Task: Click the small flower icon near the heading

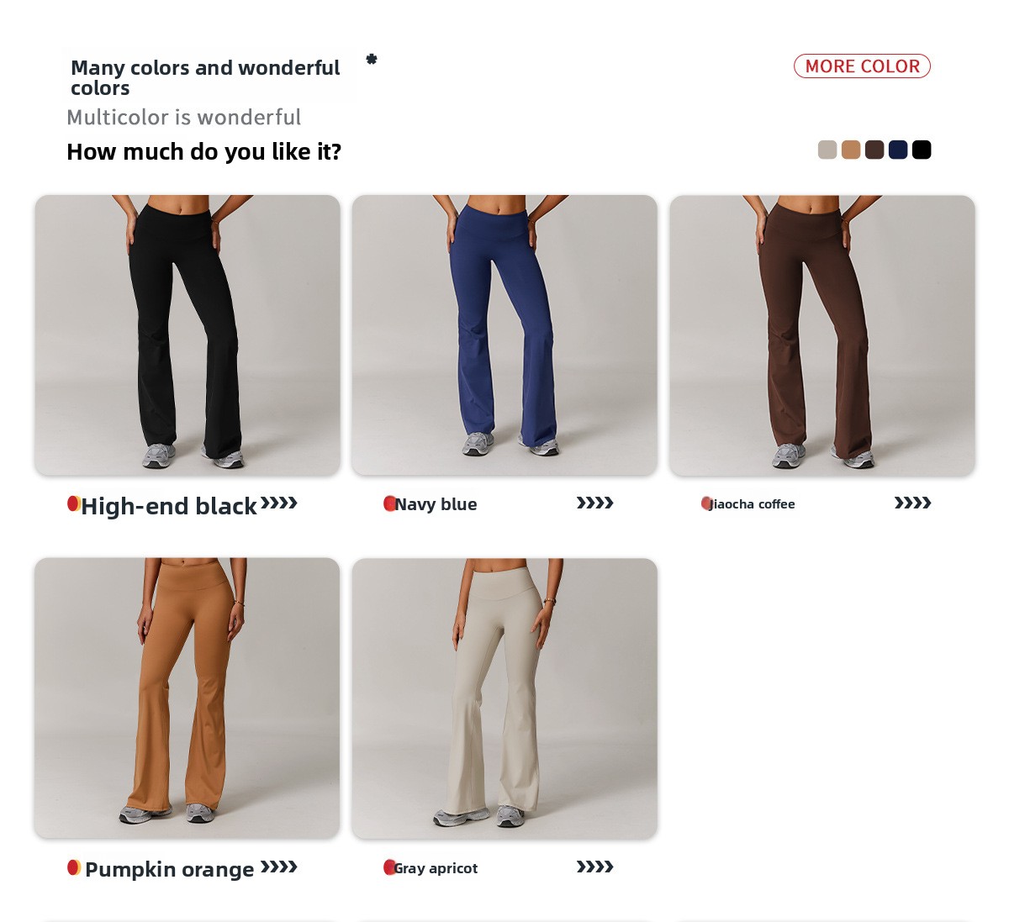Action: click(372, 59)
